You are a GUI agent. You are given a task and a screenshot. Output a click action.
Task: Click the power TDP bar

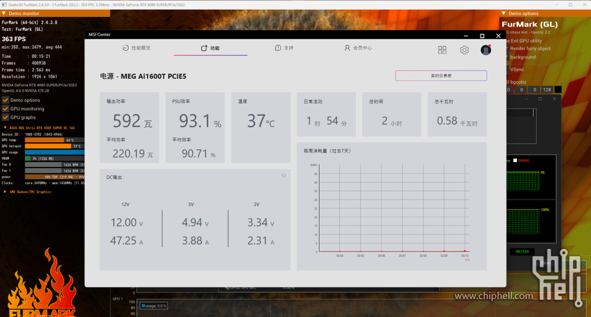(54, 177)
